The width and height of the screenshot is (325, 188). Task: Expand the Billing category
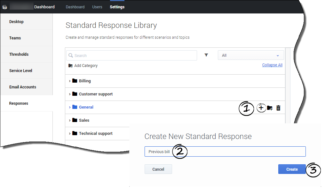point(70,81)
